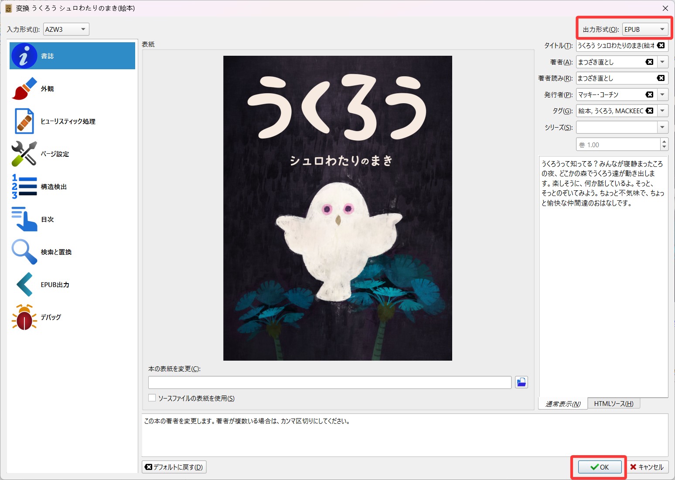Click the 本の表紙を変更 path input field

[329, 382]
